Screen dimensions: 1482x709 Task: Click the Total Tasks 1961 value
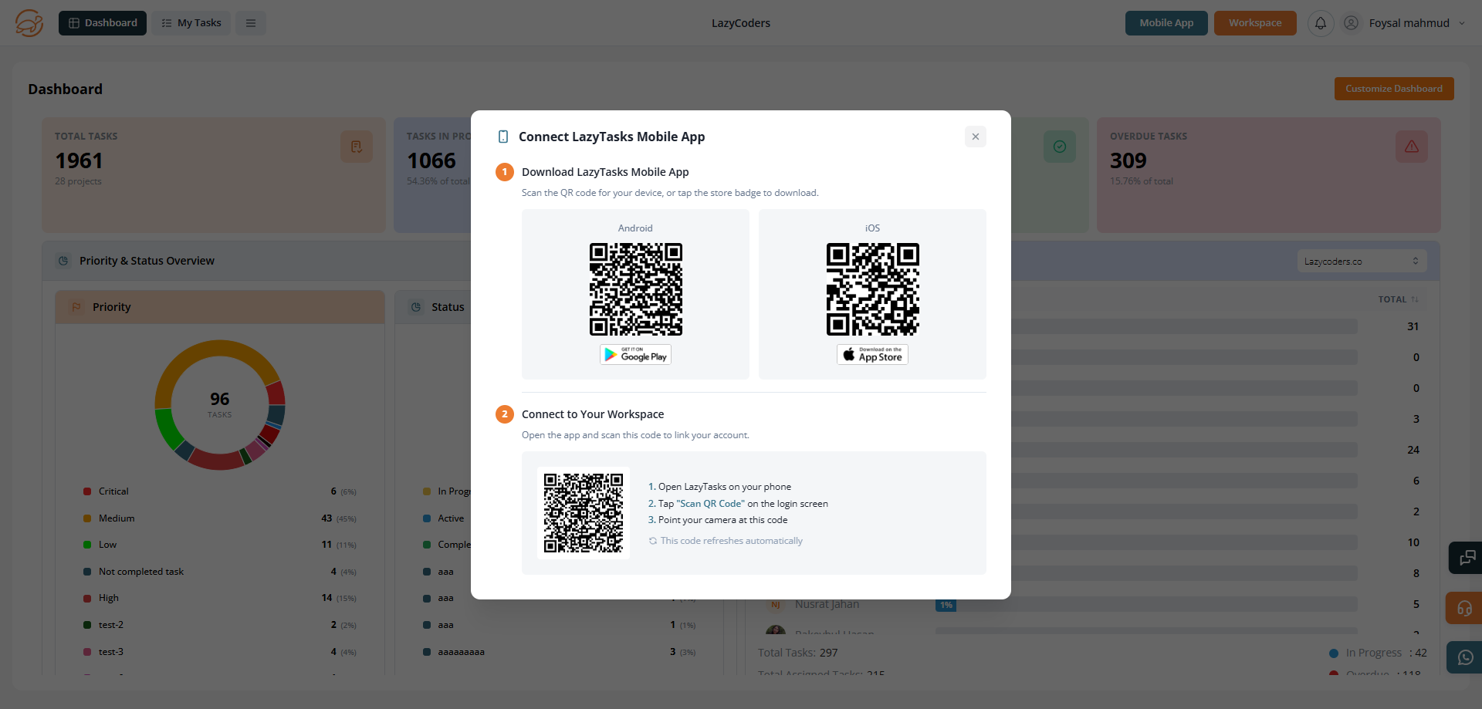click(x=79, y=160)
